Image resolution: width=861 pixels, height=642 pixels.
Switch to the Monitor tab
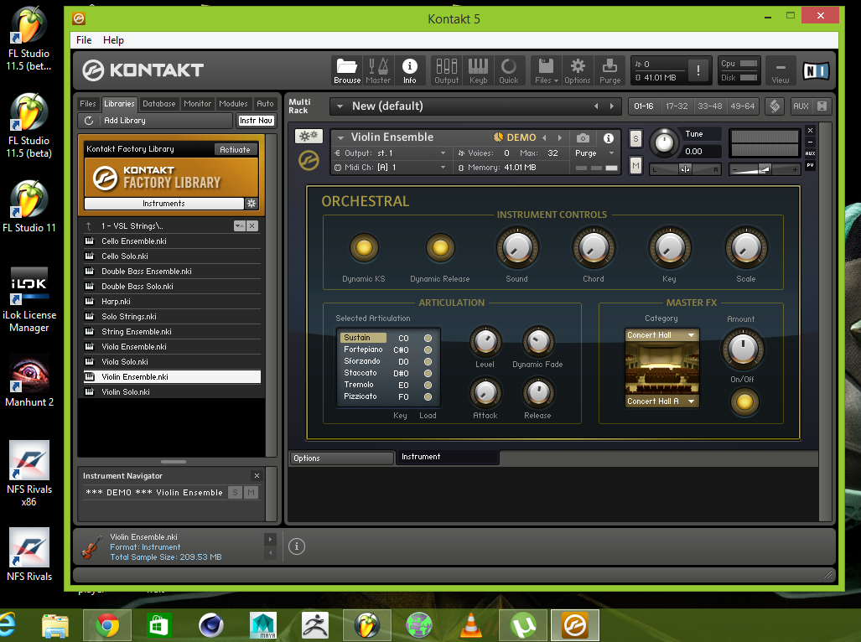tap(197, 104)
